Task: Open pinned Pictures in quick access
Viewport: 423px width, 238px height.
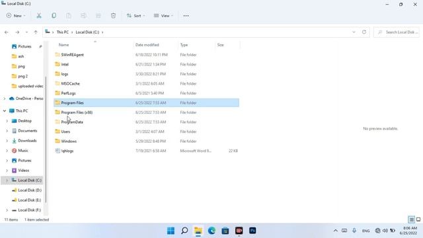Action: click(x=24, y=46)
